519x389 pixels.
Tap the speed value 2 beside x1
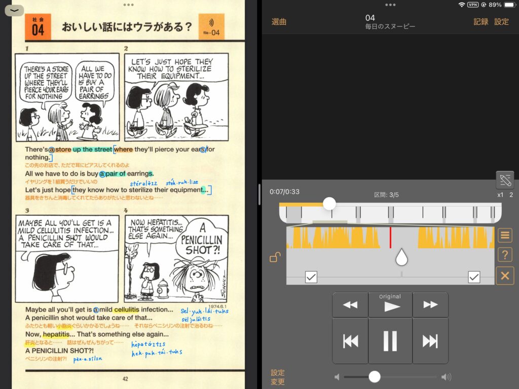[511, 195]
